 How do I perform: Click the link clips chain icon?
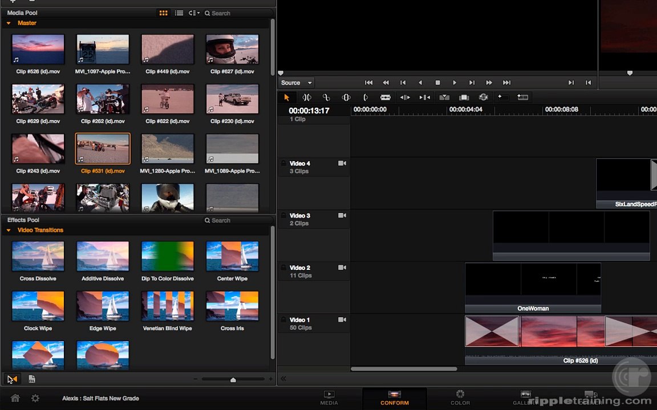(x=326, y=97)
